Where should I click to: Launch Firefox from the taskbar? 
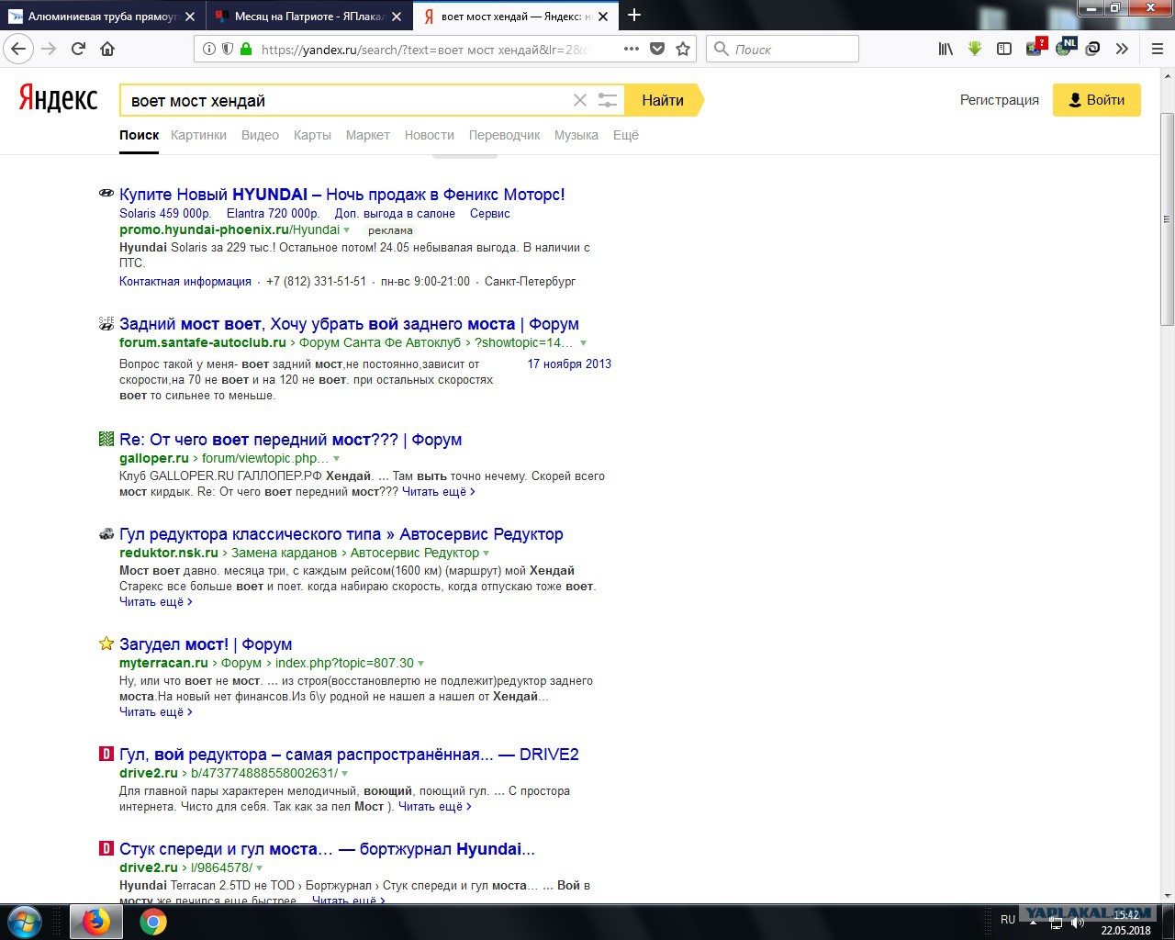(95, 922)
